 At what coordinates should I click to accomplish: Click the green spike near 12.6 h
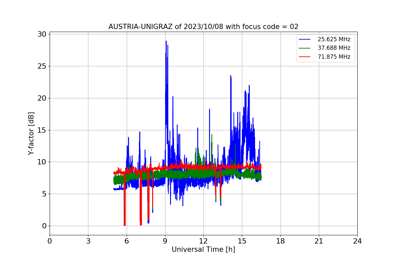pyautogui.click(x=212, y=135)
